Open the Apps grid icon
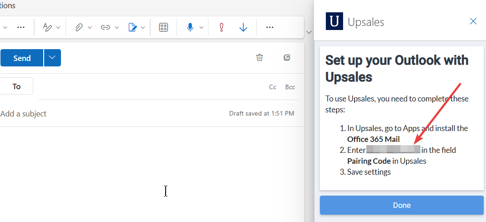This screenshot has height=222, width=486. pyautogui.click(x=163, y=27)
